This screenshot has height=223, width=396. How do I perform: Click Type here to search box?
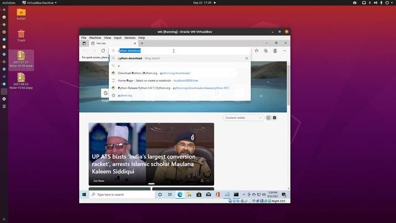122,195
